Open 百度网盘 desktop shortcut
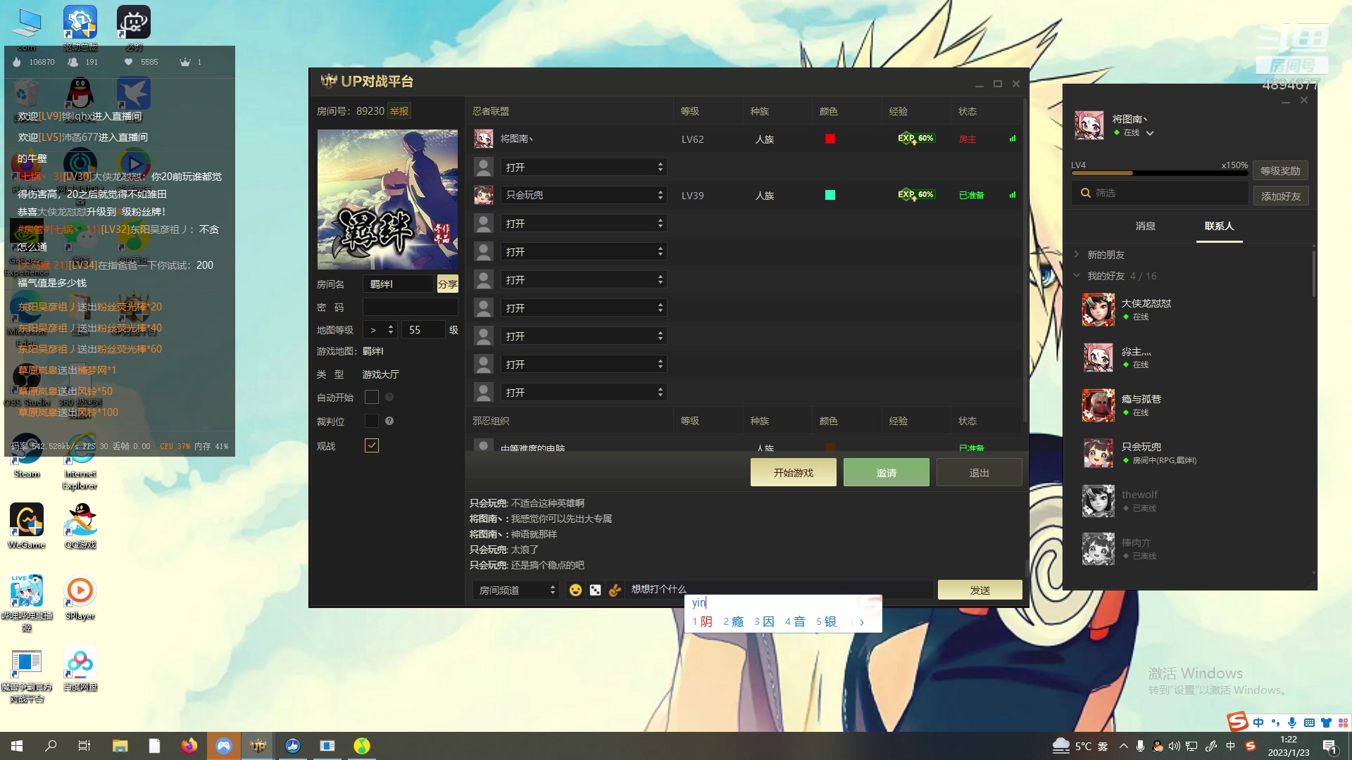 click(80, 669)
